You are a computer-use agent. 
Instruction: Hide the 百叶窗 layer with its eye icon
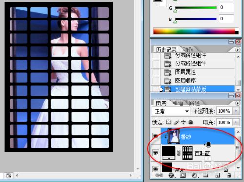[156, 153]
